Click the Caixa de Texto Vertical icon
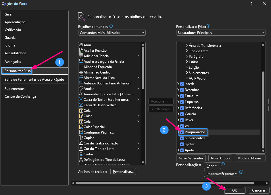This screenshot has height=195, width=271. [81, 105]
